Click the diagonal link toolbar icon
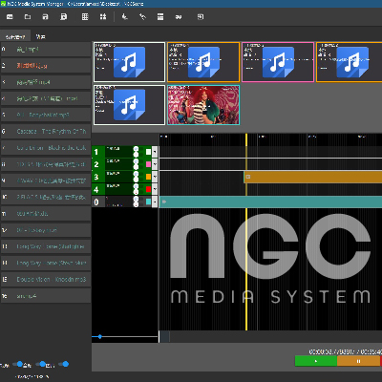382x382 pixels. [x=142, y=17]
